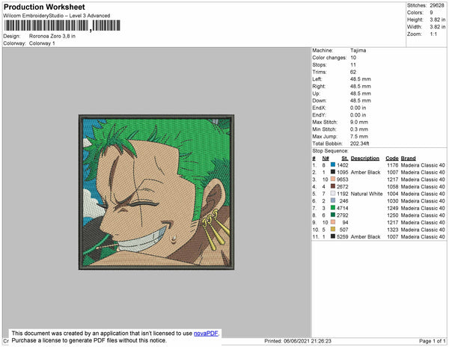Viewport: 449px width, 347px height.
Task: Select 'Amber Black' description in stop row 11
Action: (365, 236)
